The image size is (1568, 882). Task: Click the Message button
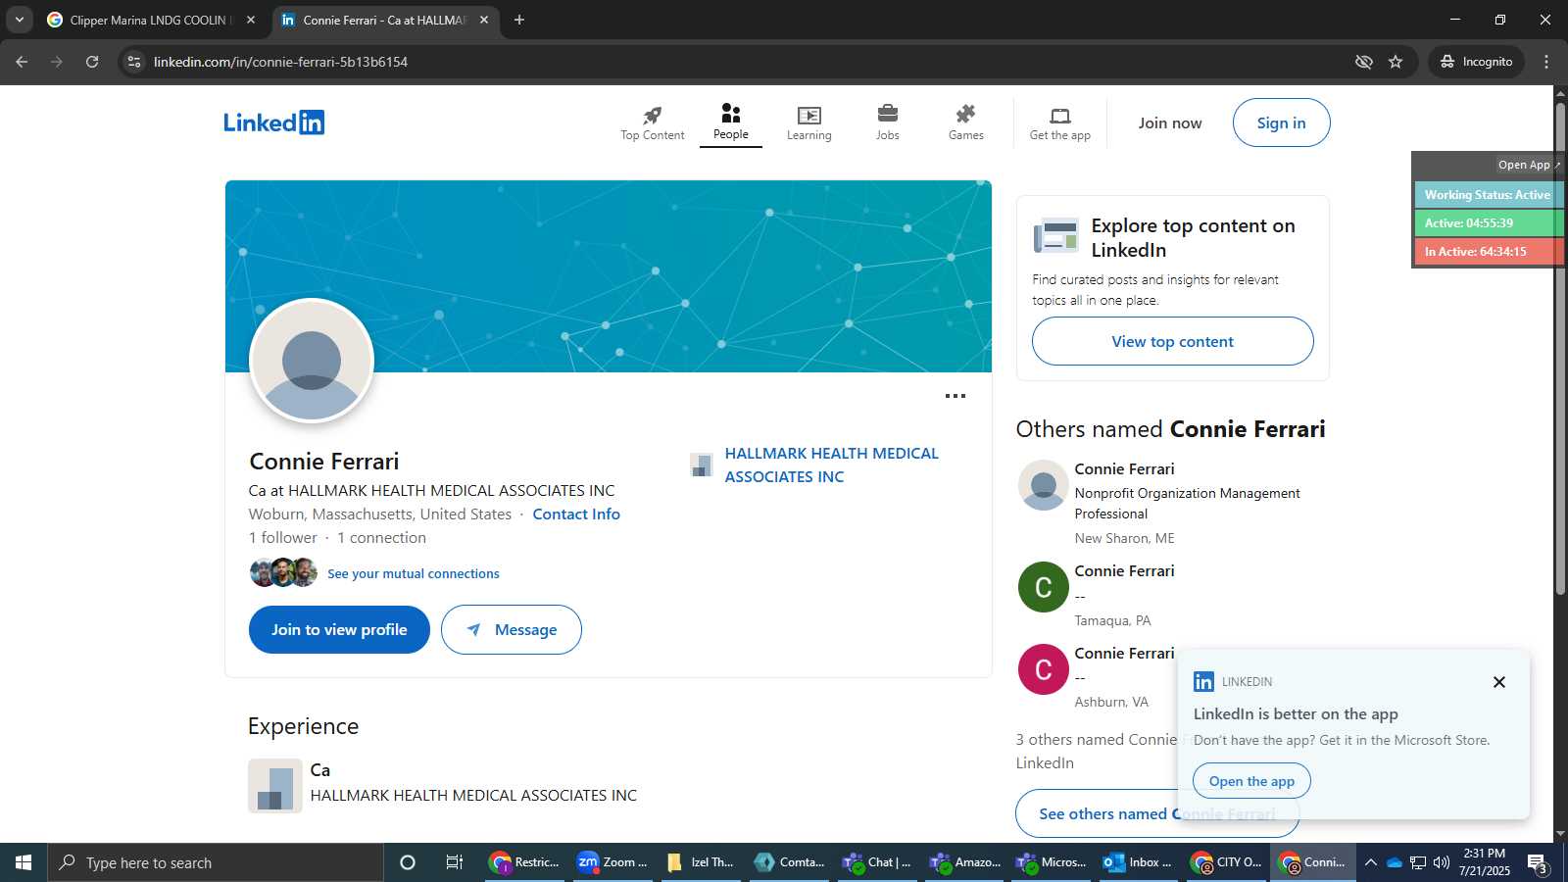511,629
